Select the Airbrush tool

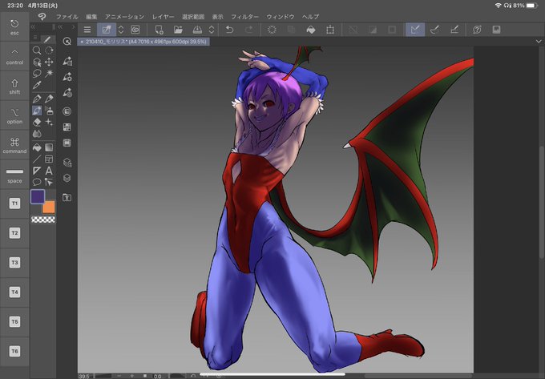(x=49, y=111)
